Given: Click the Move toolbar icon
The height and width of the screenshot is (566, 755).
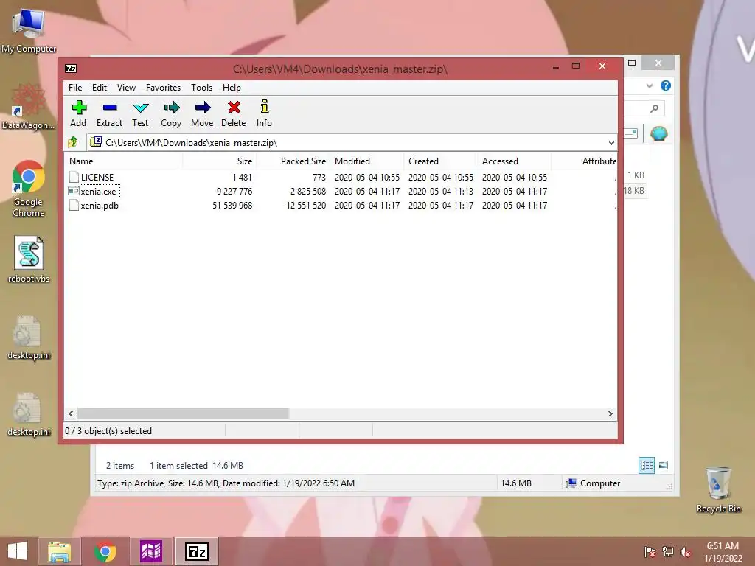Looking at the screenshot, I should click(203, 108).
